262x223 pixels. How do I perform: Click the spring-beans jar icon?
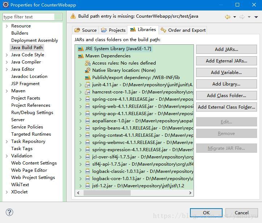(x=88, y=128)
